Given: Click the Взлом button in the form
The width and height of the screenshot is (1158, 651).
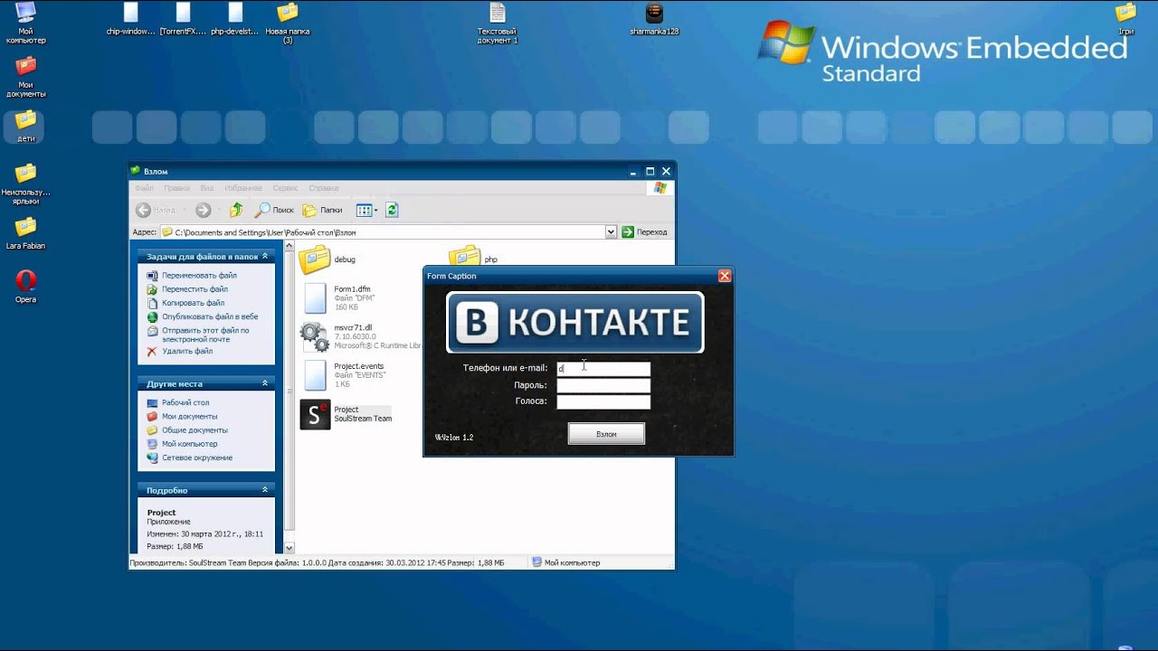Looking at the screenshot, I should pos(606,434).
